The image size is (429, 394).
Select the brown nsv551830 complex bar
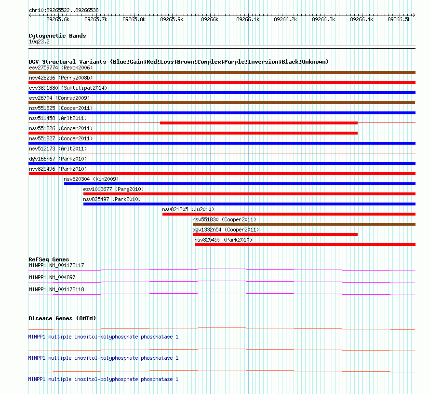[304, 224]
